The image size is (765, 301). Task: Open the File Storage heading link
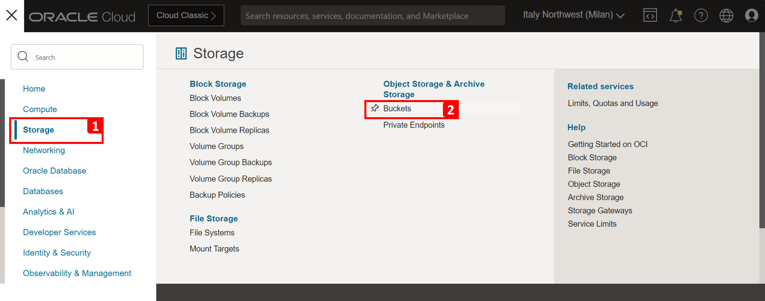point(214,218)
